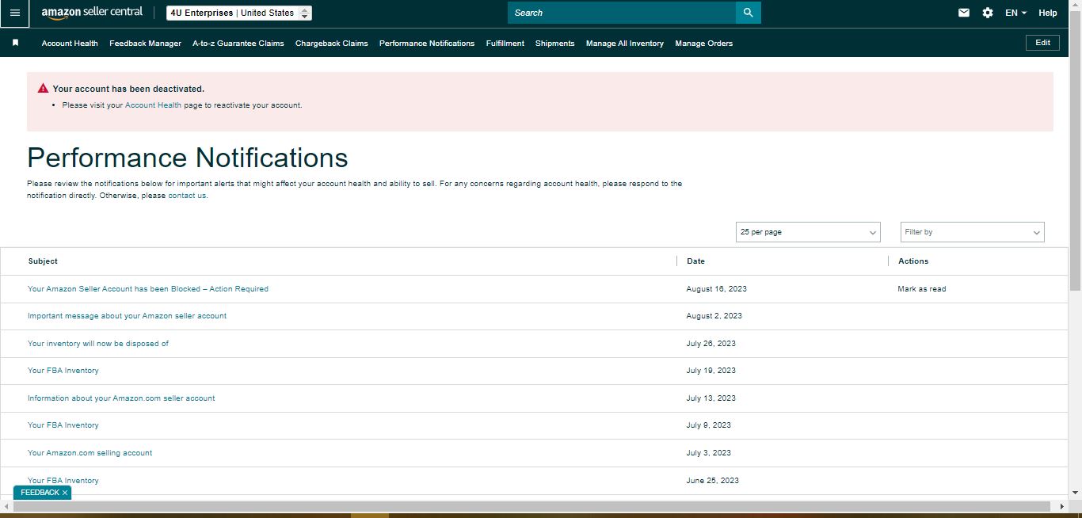Click the Subject column header
This screenshot has height=518, width=1082.
tap(43, 261)
